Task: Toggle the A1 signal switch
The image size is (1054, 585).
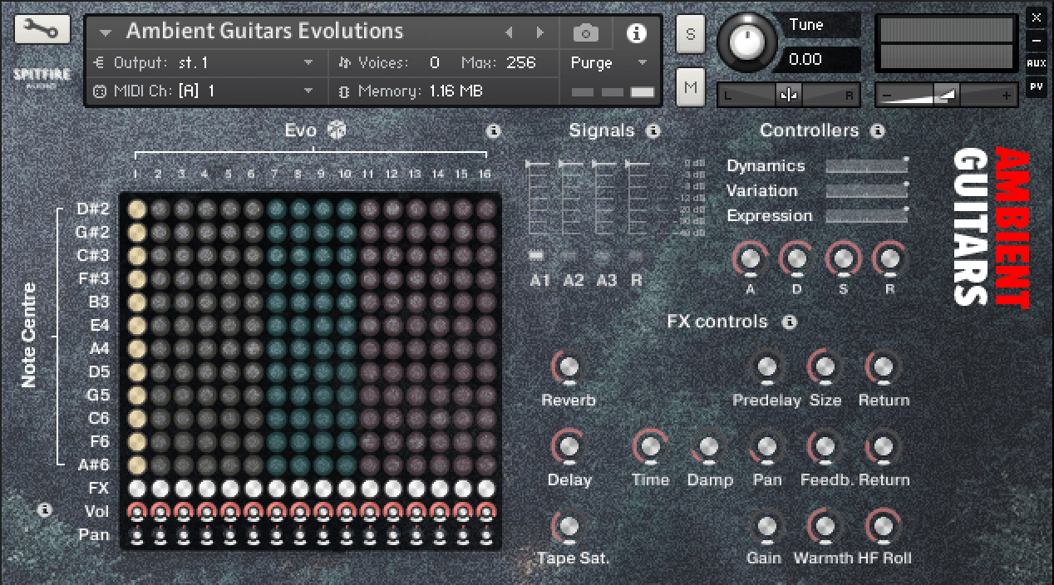Action: click(x=537, y=256)
